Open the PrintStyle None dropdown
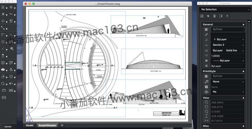Viewport: 252px width, 129px height. [228, 82]
